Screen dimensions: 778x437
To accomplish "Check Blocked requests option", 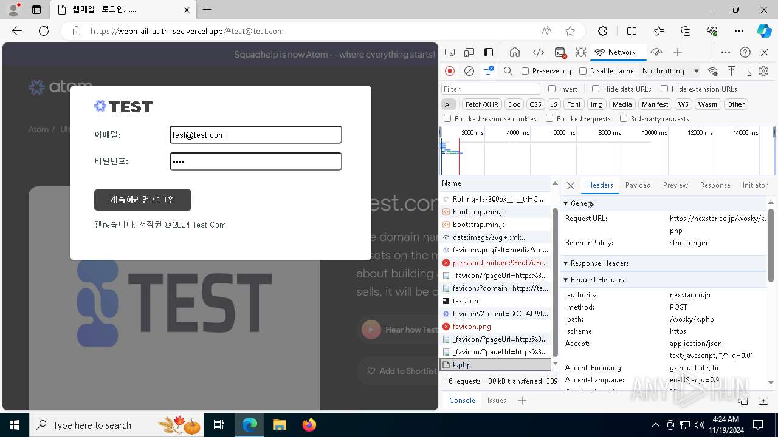I will point(549,119).
